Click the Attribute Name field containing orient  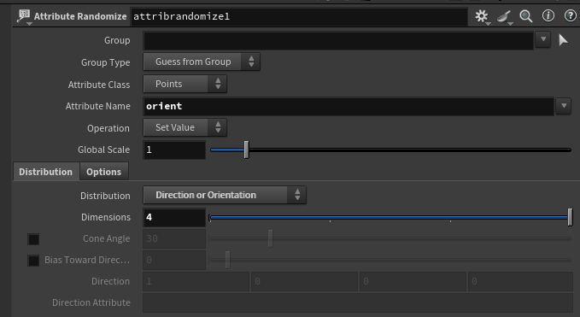pos(349,107)
